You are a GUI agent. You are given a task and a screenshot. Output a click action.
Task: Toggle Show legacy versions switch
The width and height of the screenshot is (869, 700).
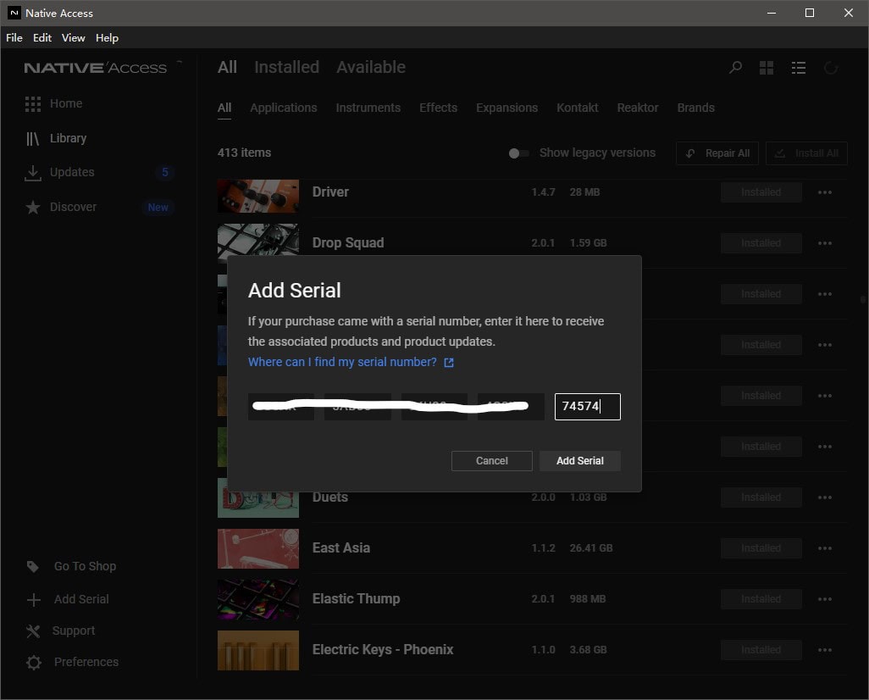pyautogui.click(x=518, y=153)
